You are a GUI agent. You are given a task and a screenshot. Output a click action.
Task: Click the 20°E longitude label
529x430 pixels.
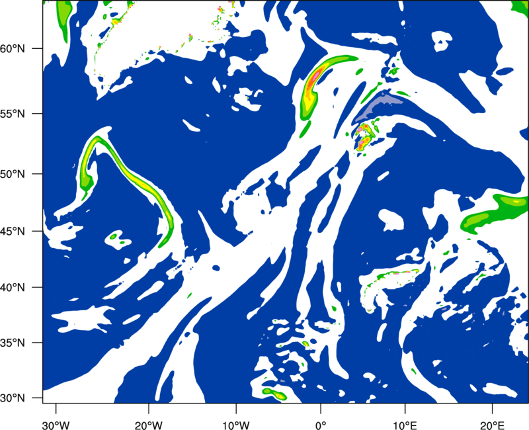[492, 425]
